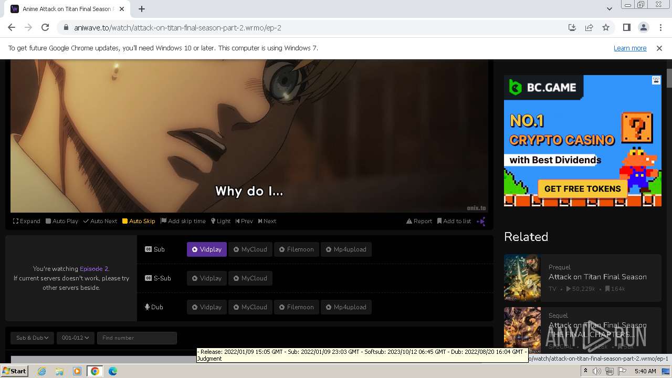
Task: Open a new browser tab
Action: [x=142, y=9]
